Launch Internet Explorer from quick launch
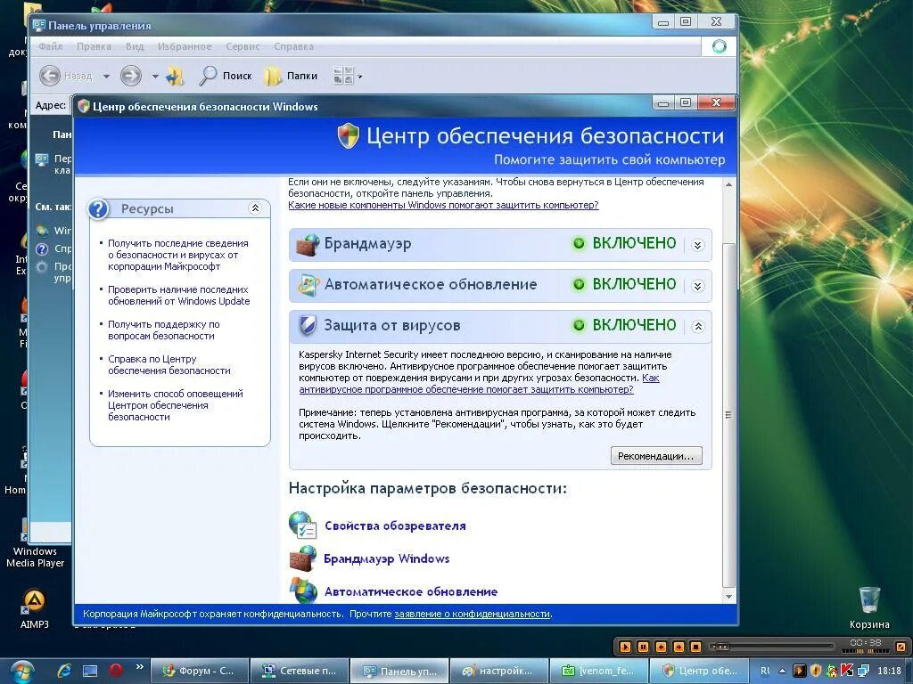 (64, 671)
